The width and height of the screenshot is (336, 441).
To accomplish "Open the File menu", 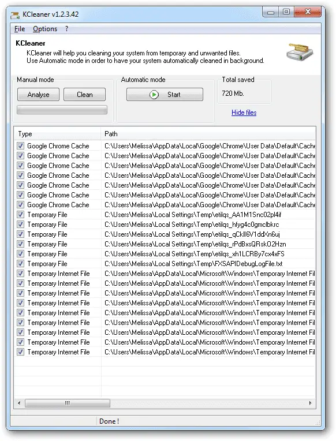I will 20,29.
